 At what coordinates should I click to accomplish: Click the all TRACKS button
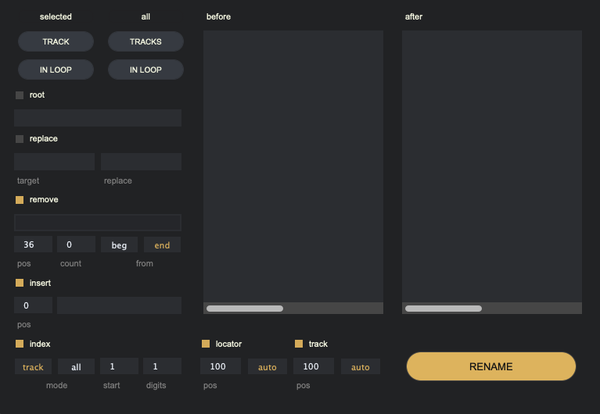(x=146, y=41)
